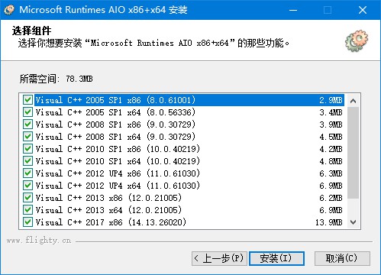Toggle Visual C++ 2005 SP1 x64 checkbox
The image size is (381, 275).
click(x=27, y=112)
